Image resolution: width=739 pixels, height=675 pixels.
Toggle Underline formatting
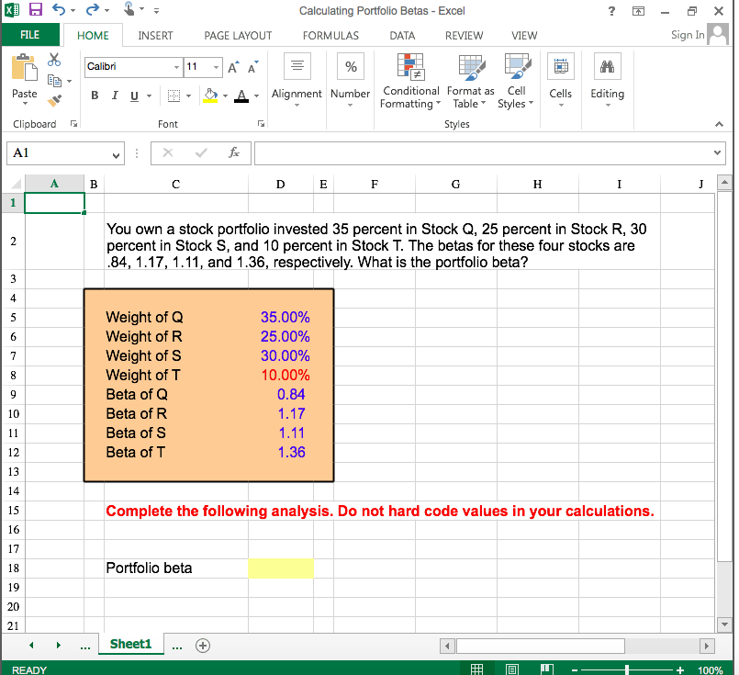[134, 96]
